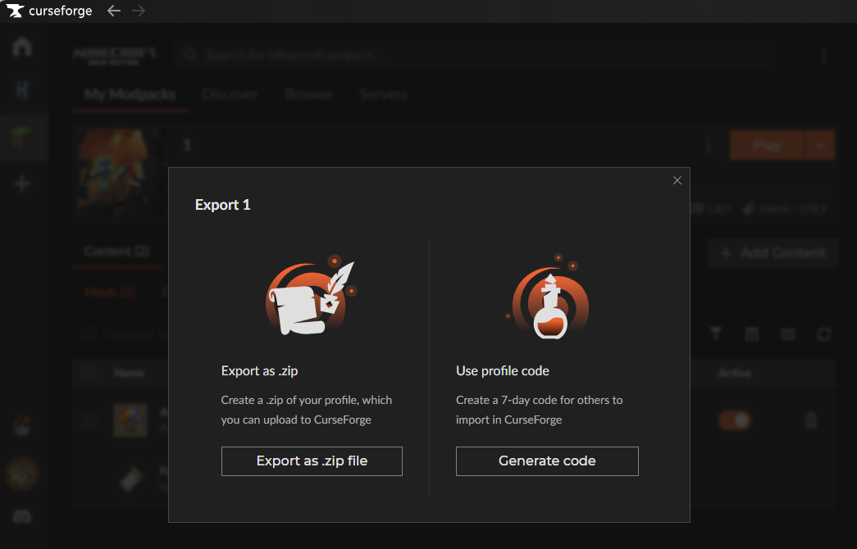Delete the mod with trash icon
The image size is (857, 549).
(811, 420)
